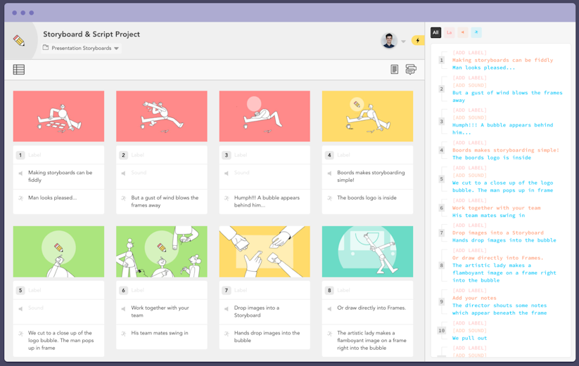Click action icon beside 'Hands drop images into the bubble'

click(x=227, y=333)
